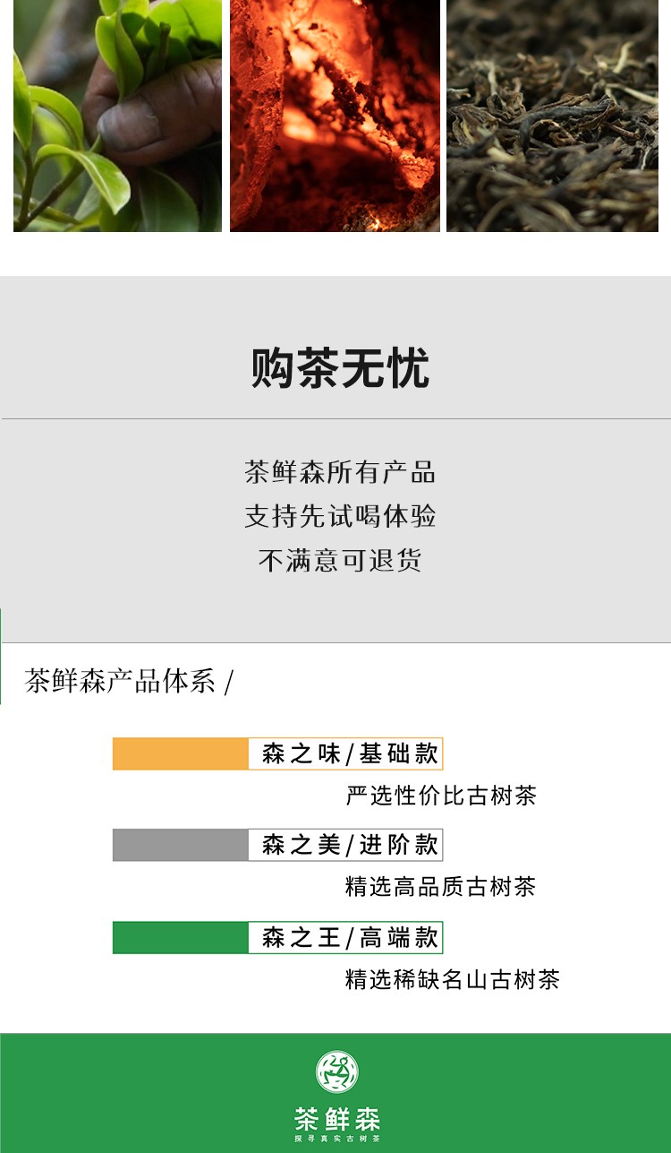Image resolution: width=671 pixels, height=1153 pixels.
Task: Click the 茶鲜森所有产品 text line
Action: tap(340, 471)
